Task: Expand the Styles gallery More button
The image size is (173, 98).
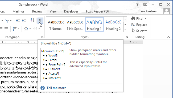Action: click(125, 30)
